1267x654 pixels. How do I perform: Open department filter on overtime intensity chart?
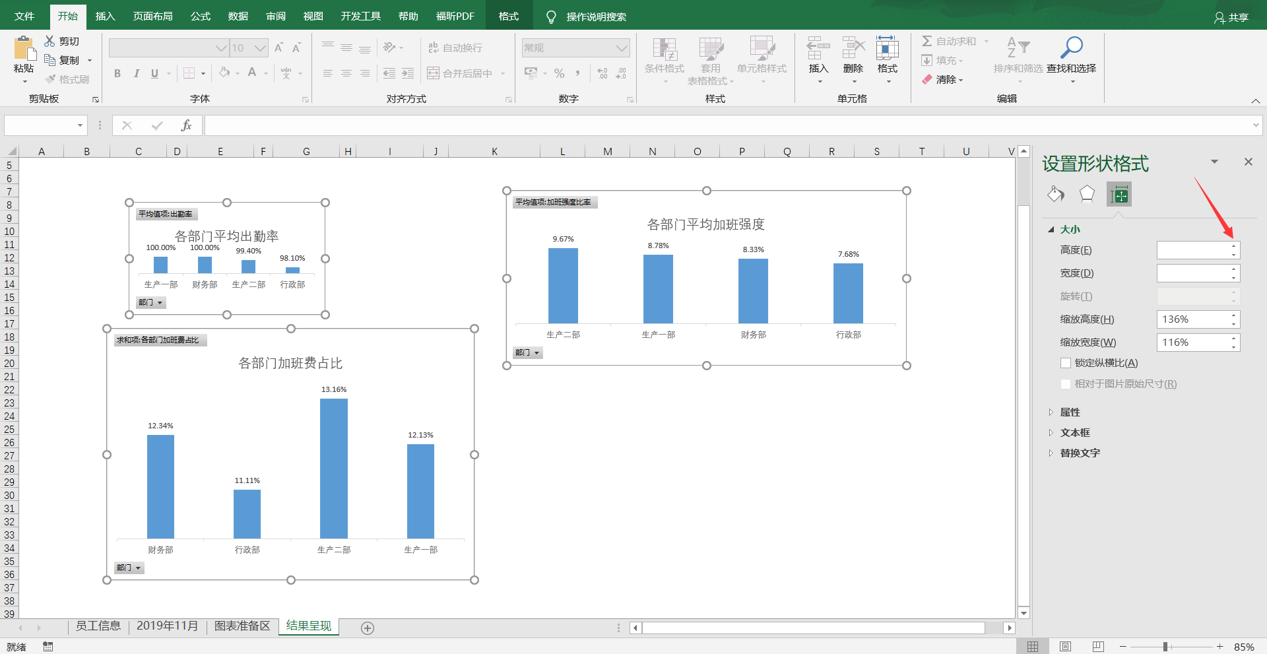[x=528, y=353]
